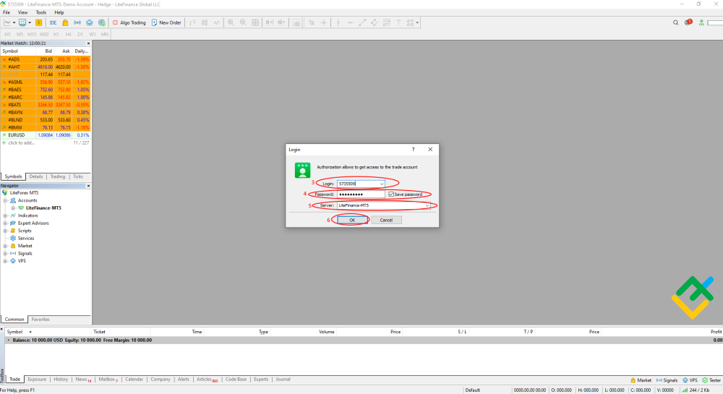Click the New Order button

166,22
